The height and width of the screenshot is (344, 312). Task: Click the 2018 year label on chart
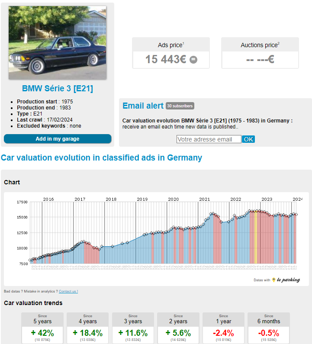111,199
